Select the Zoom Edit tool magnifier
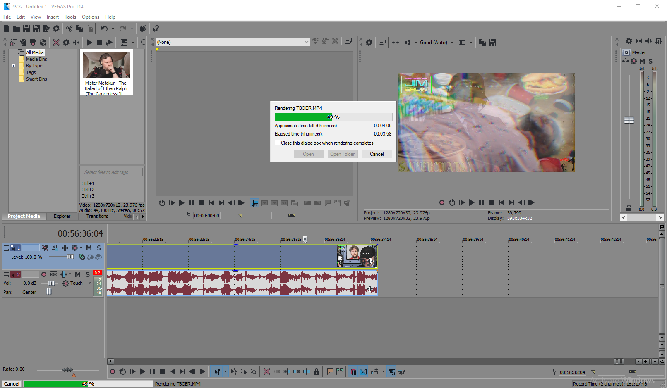The height and width of the screenshot is (388, 667). click(x=254, y=371)
